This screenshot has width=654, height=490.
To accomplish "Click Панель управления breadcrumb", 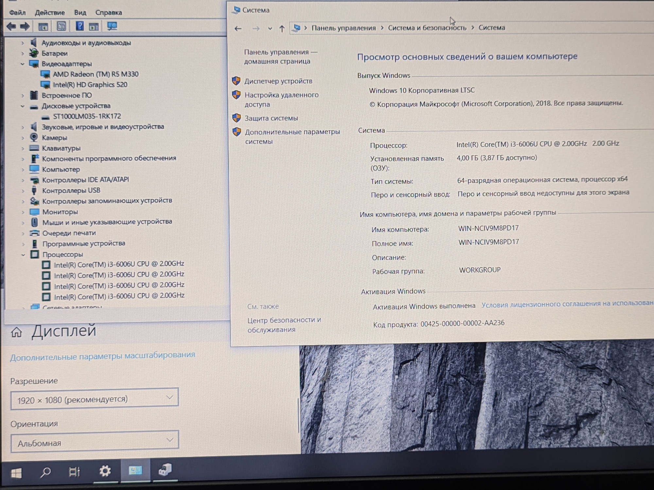I will point(343,28).
